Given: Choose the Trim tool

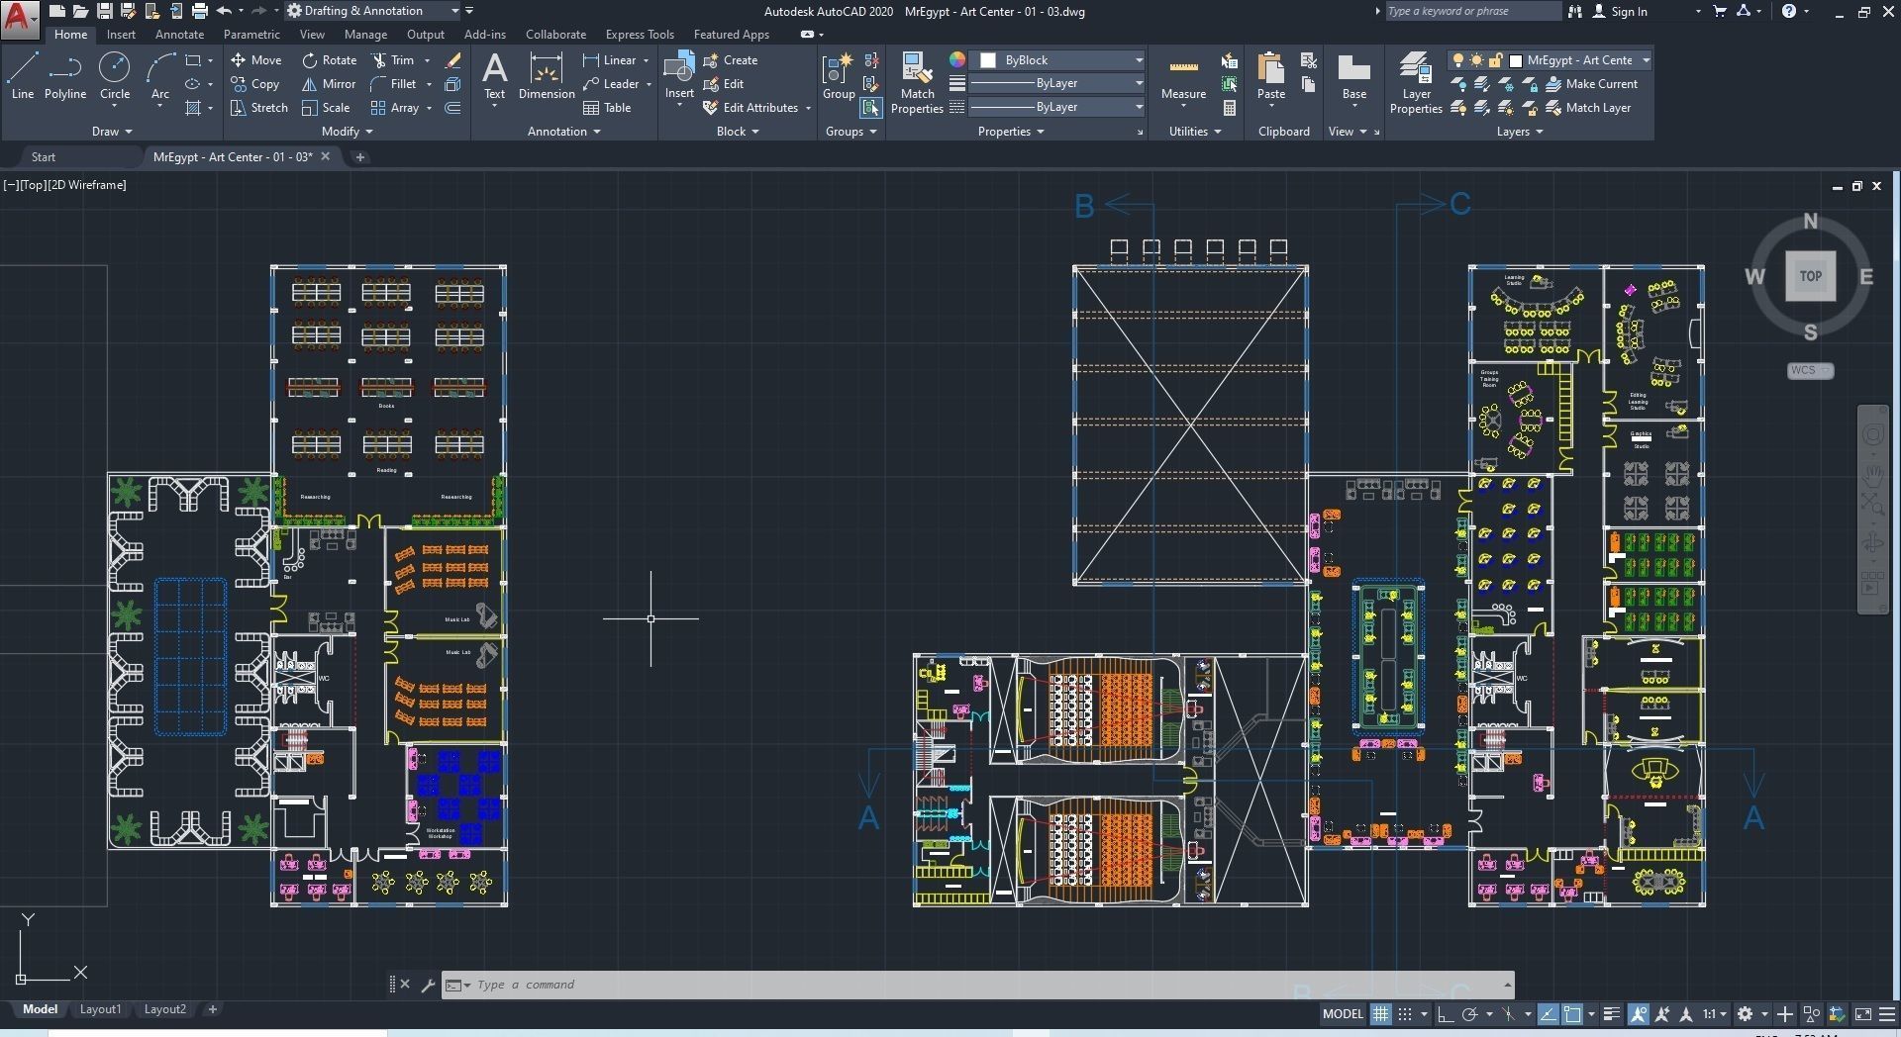Looking at the screenshot, I should click(393, 60).
